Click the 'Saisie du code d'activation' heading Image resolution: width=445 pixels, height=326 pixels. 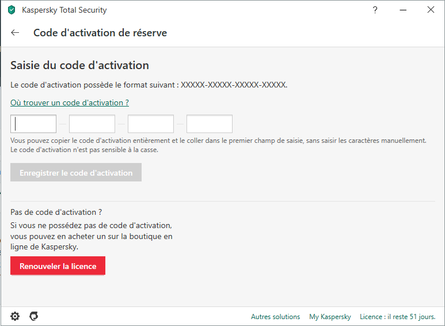[x=80, y=65]
